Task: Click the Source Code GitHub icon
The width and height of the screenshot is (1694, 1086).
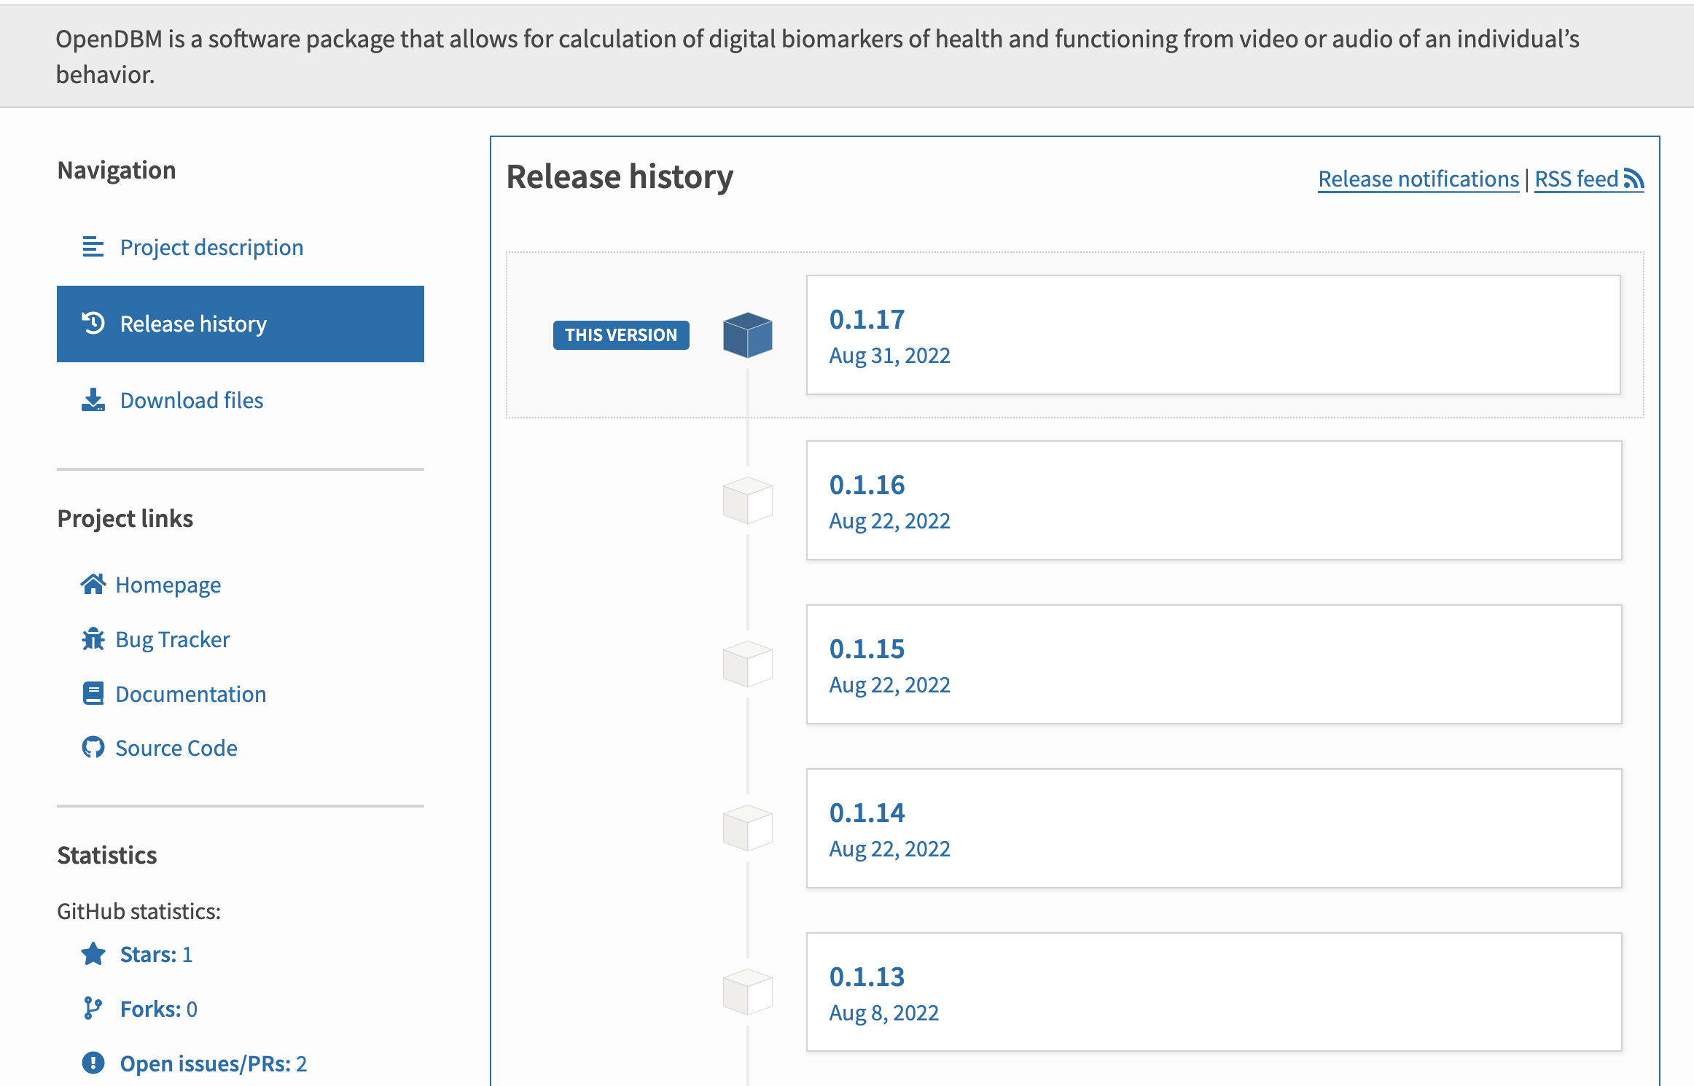Action: [x=93, y=748]
